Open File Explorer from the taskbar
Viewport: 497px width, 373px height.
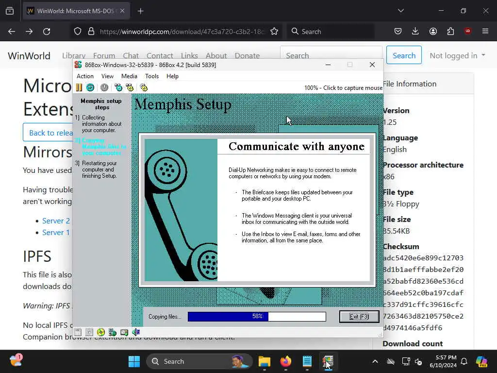(x=264, y=361)
